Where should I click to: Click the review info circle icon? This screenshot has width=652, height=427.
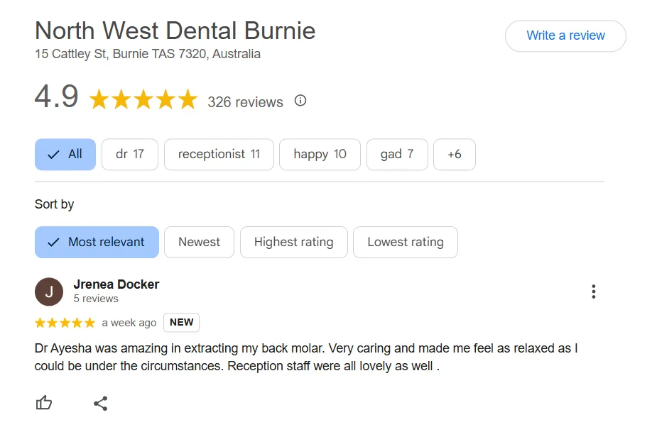[x=300, y=101]
